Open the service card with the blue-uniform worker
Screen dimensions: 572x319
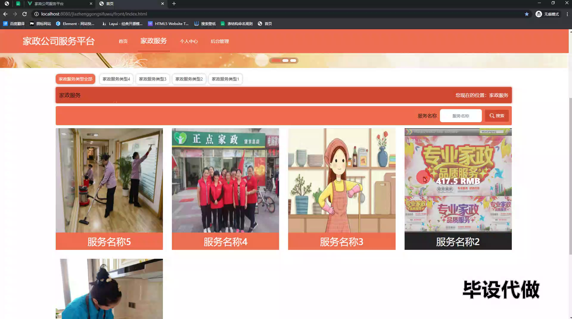click(109, 289)
